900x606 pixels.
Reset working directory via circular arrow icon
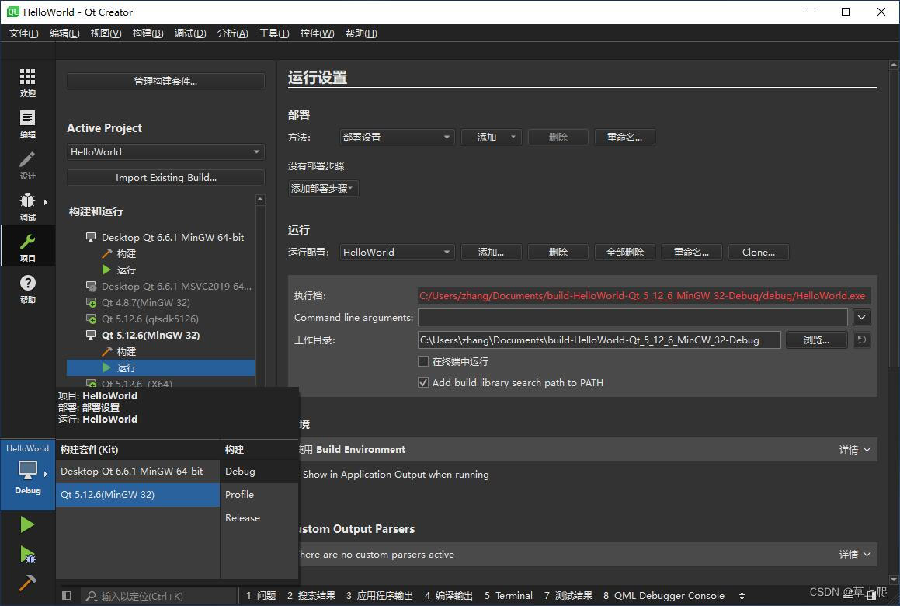pyautogui.click(x=862, y=340)
